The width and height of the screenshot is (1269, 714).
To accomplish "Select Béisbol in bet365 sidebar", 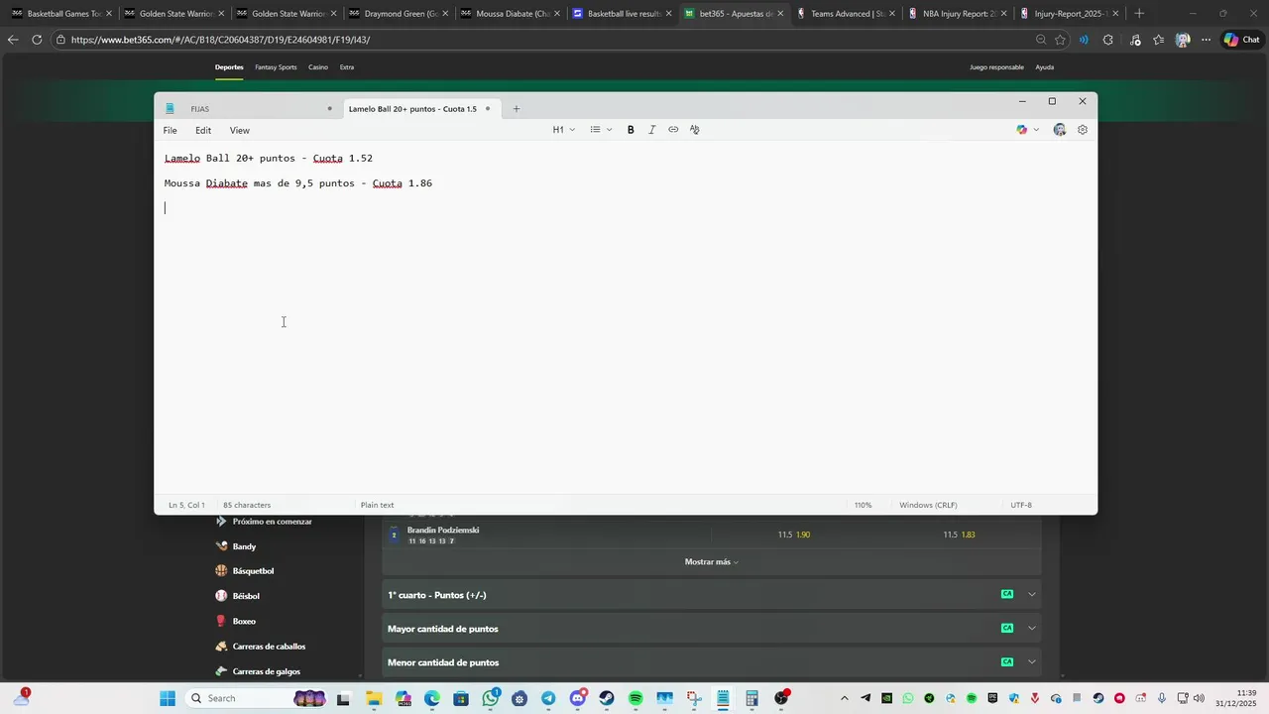I will click(x=246, y=596).
